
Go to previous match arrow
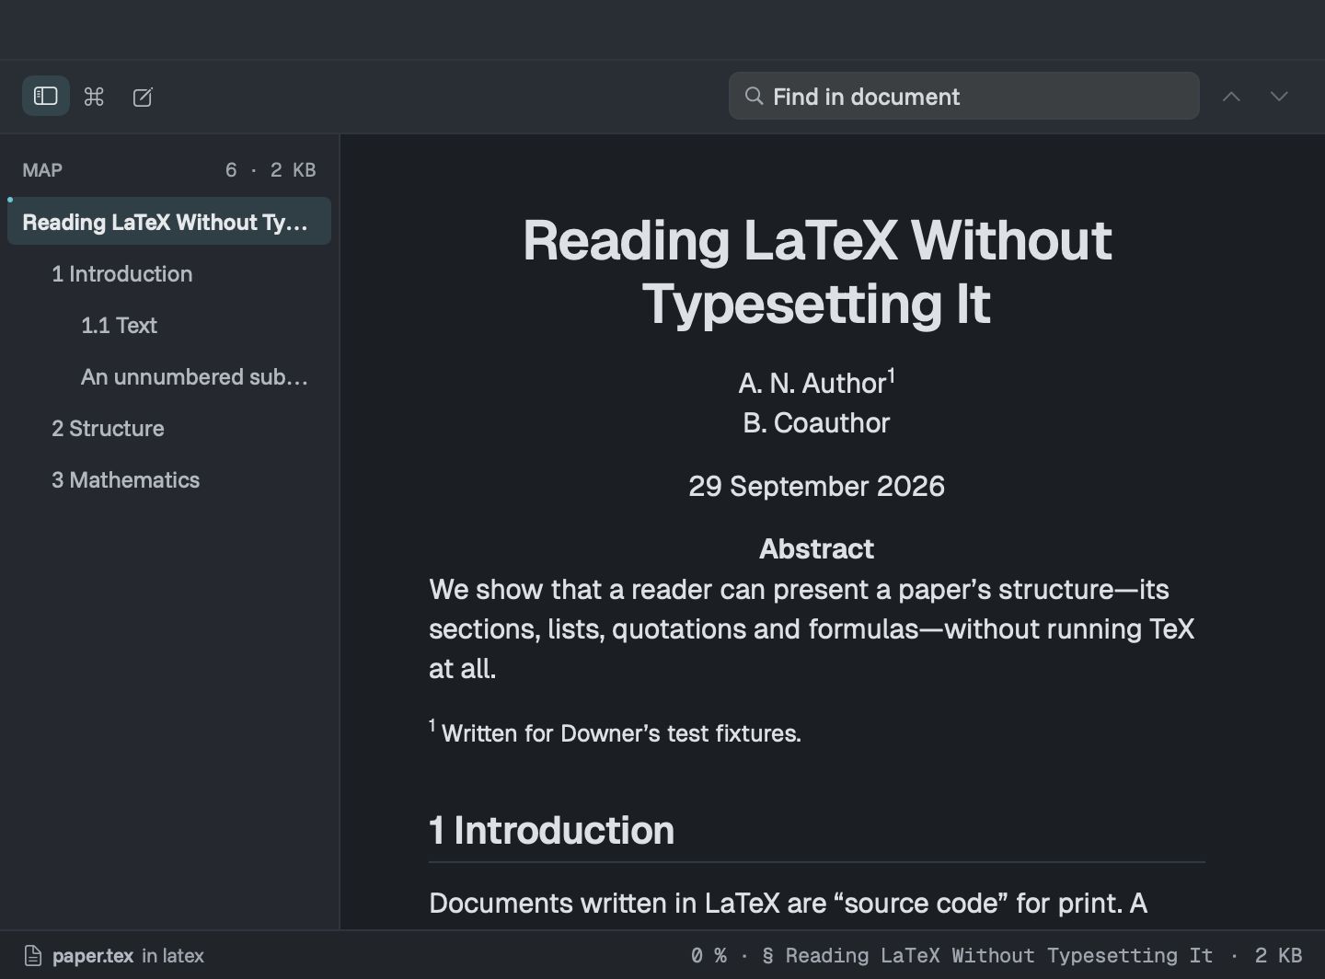(x=1231, y=96)
